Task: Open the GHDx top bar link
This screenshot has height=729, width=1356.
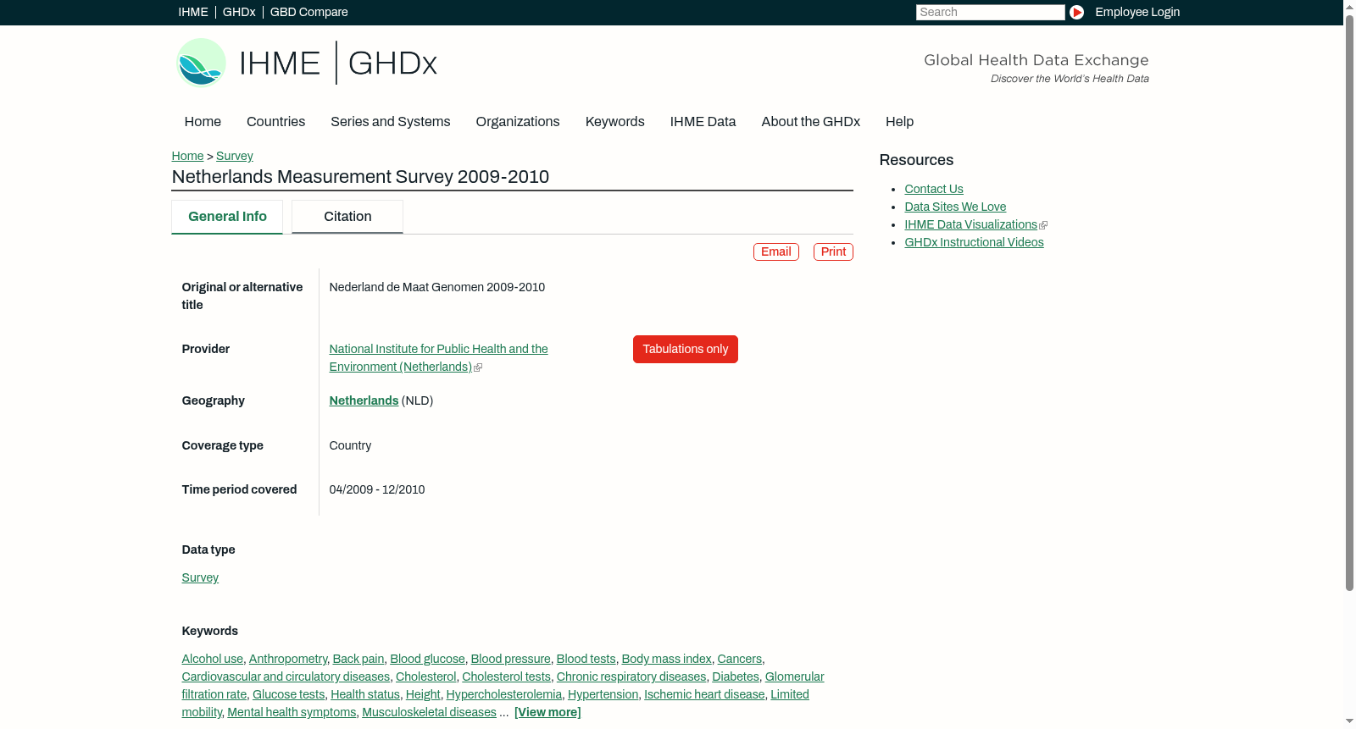Action: 239,12
